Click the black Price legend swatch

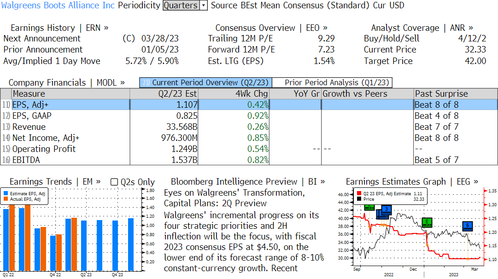click(359, 199)
